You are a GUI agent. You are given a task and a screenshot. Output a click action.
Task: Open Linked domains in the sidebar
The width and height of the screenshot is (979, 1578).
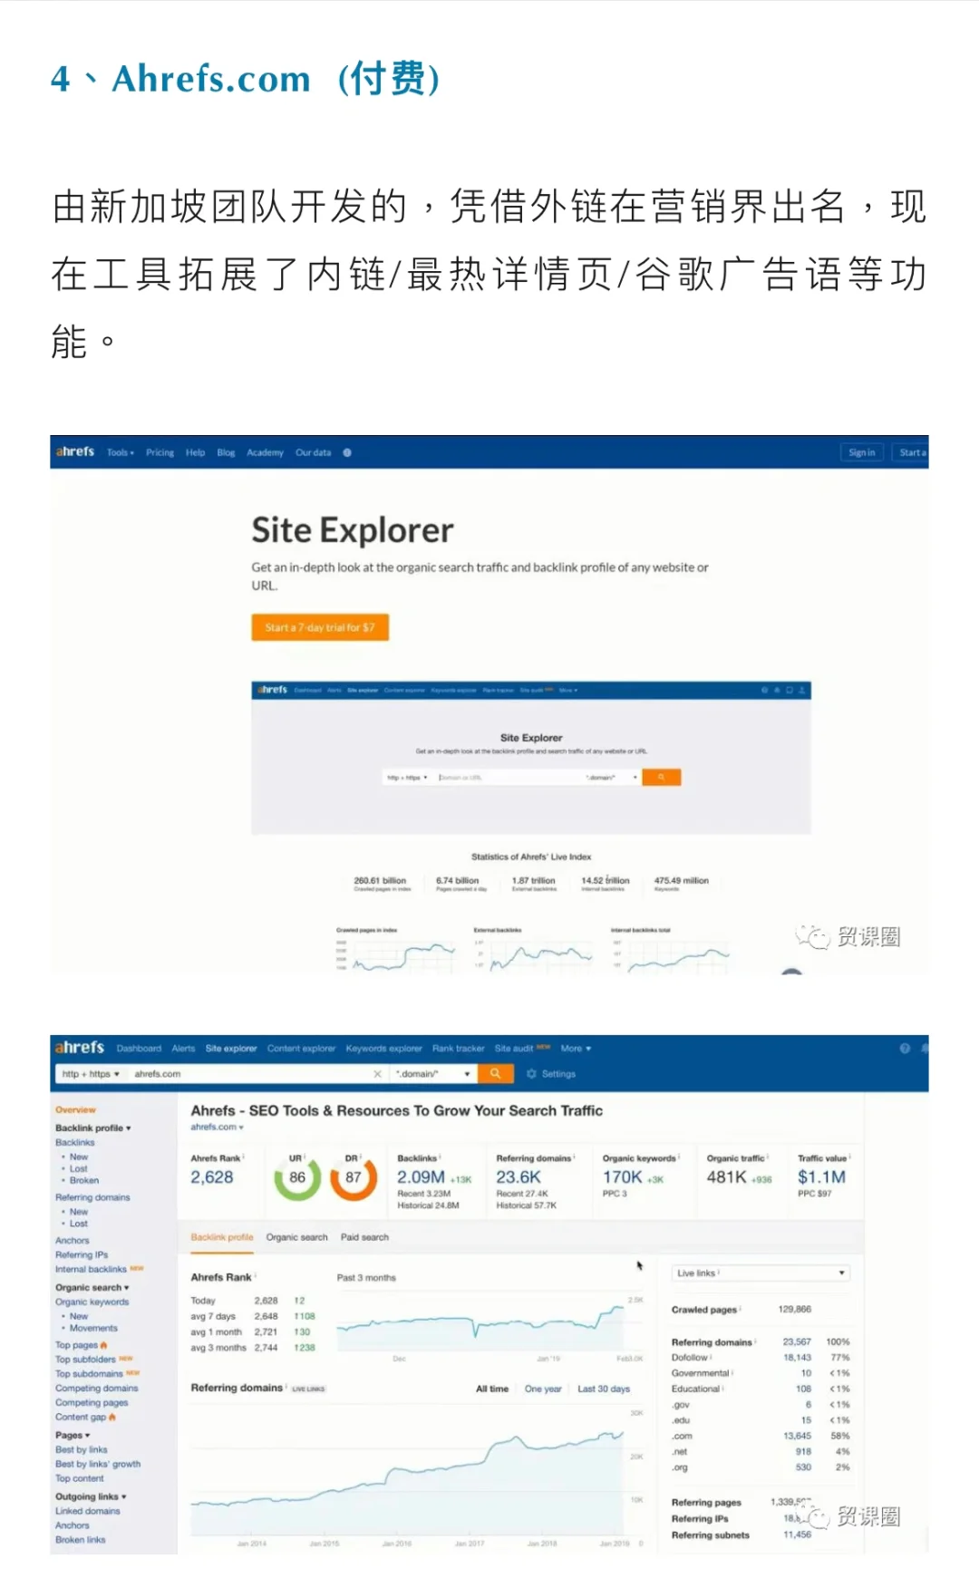click(x=87, y=1512)
